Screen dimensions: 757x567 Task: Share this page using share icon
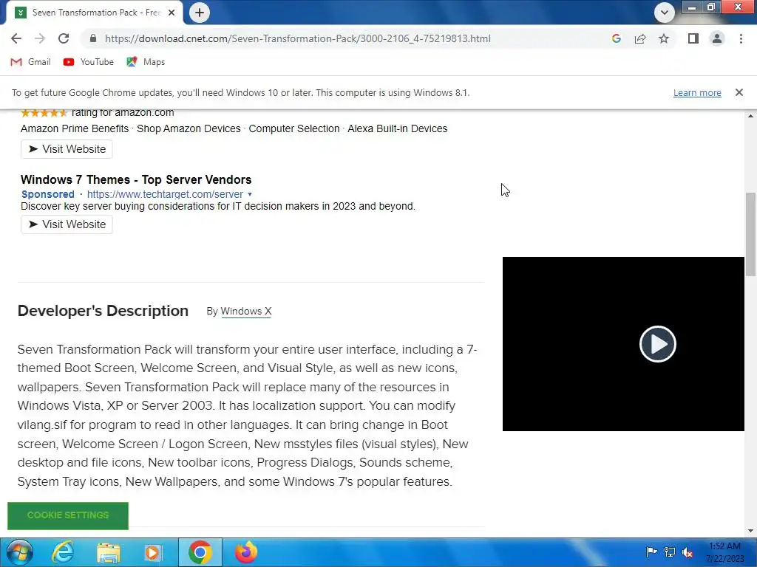pos(640,38)
